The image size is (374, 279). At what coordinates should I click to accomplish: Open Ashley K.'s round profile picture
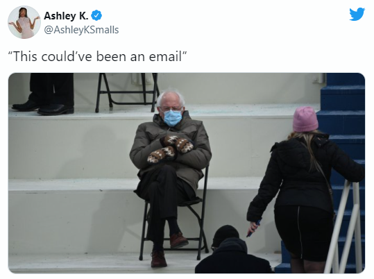point(24,22)
